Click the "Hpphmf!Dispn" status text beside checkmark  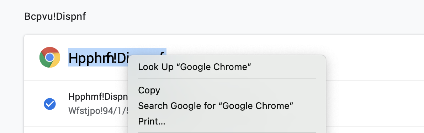98,97
